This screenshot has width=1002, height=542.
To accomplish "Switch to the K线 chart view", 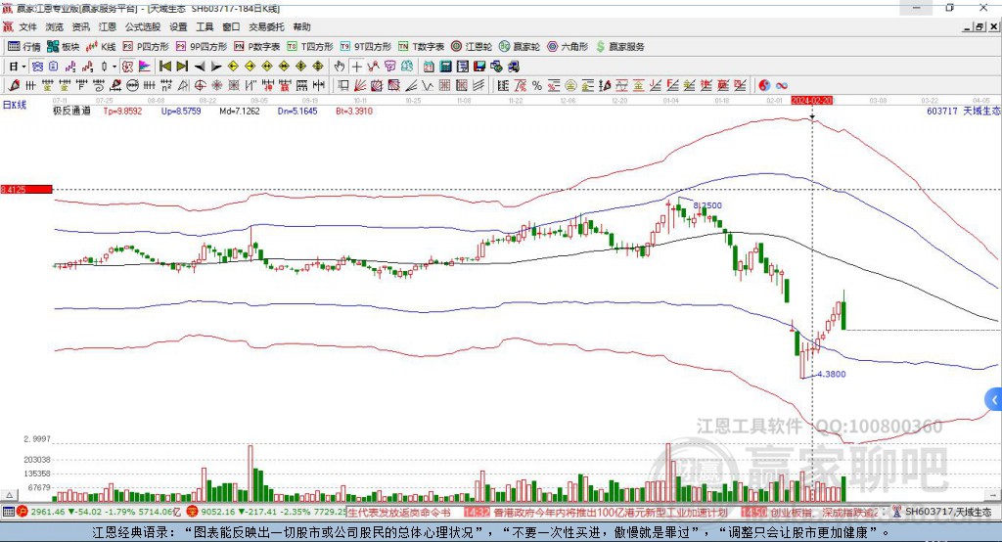I will click(101, 47).
